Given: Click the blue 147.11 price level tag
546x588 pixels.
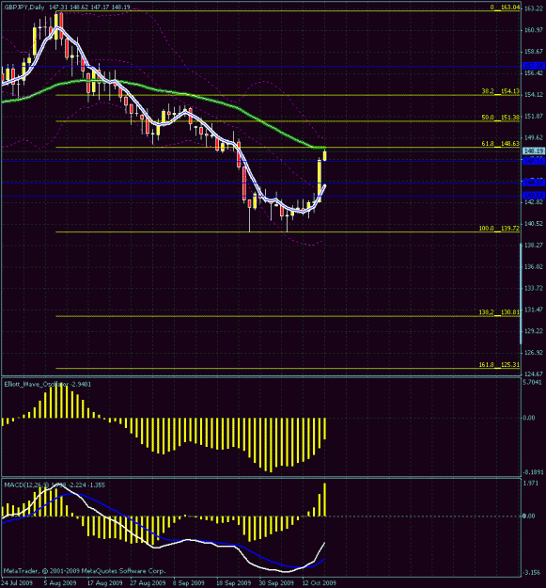Looking at the screenshot, I should click(x=534, y=161).
